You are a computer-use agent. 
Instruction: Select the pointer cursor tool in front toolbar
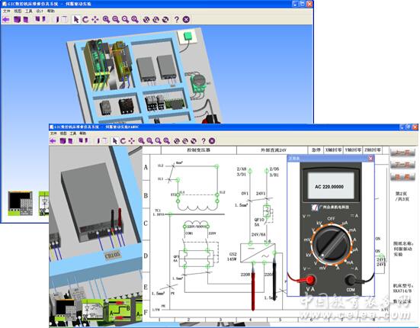pyautogui.click(x=115, y=140)
